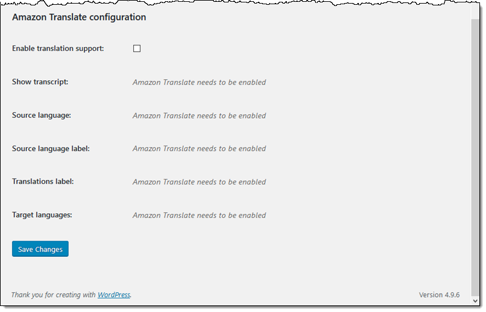Click the Version 4.9.6 text
Viewport: 486px width, 312px height.
439,295
